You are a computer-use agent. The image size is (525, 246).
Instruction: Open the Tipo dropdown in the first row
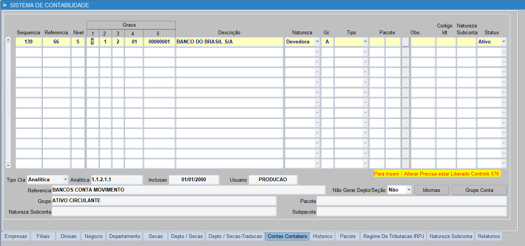pyautogui.click(x=365, y=42)
